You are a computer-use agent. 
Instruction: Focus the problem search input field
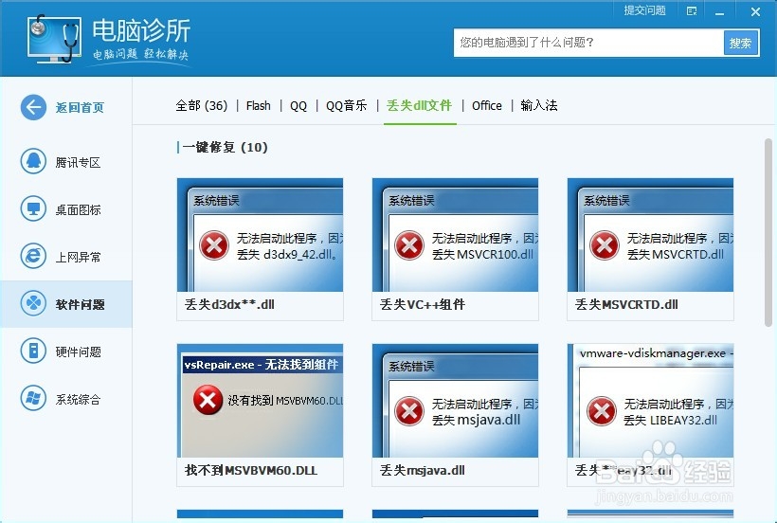tap(588, 43)
